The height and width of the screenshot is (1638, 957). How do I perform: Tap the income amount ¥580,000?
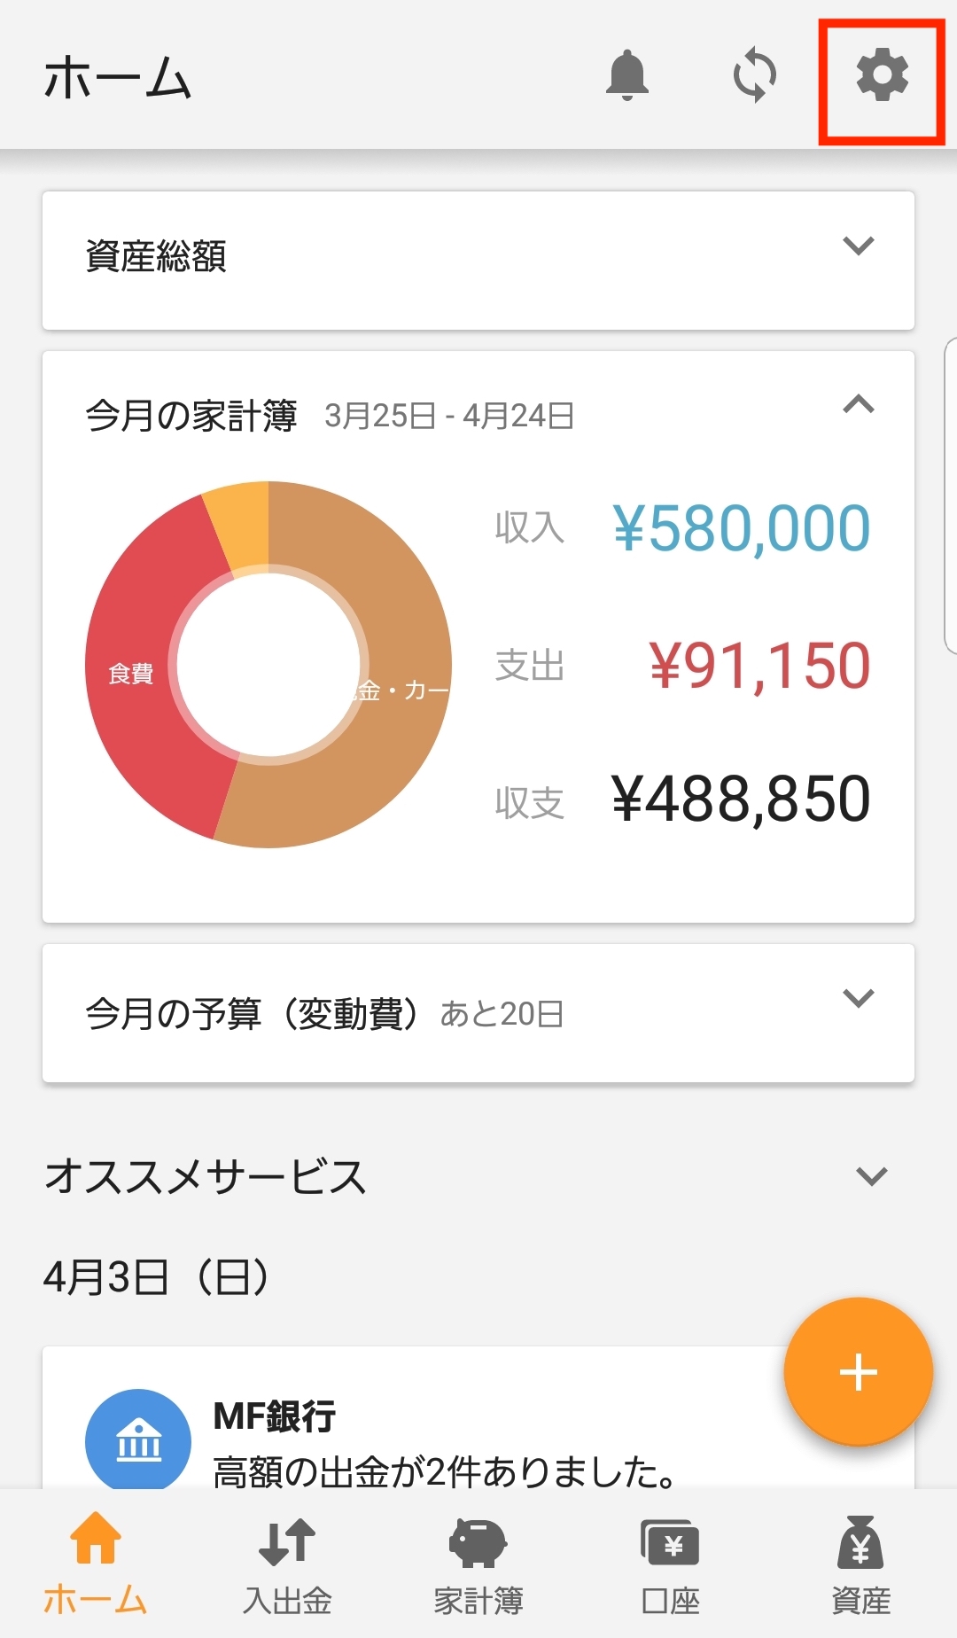(x=742, y=528)
